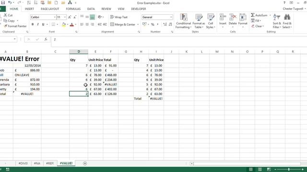Open Sort & Filter menu
The height and width of the screenshot is (172, 307).
click(277, 21)
